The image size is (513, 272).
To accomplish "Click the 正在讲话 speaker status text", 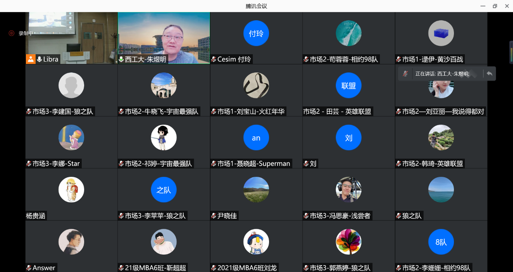I will pos(442,74).
